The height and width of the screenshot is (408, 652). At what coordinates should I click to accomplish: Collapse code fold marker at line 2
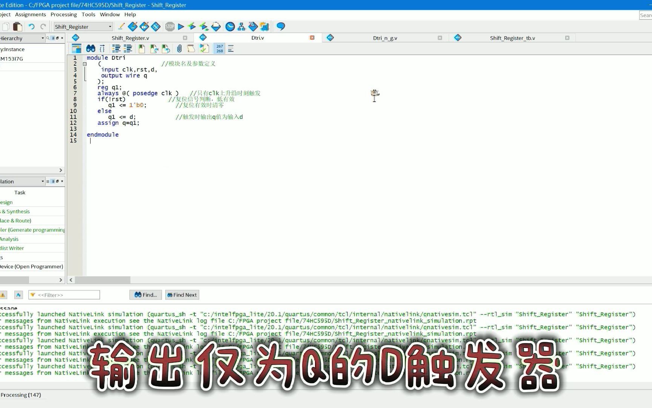tap(85, 64)
